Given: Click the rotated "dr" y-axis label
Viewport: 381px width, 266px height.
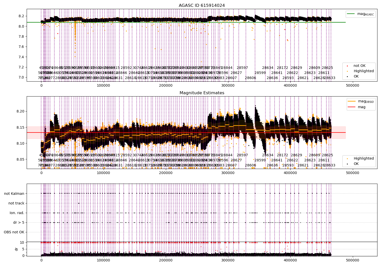Looking at the screenshot, I should [x=17, y=249].
